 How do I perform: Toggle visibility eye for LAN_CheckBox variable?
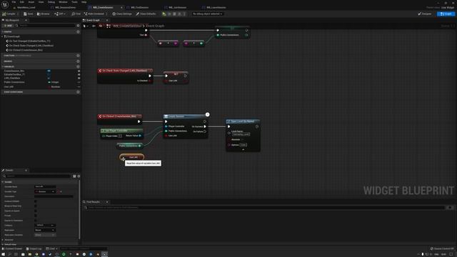point(79,78)
